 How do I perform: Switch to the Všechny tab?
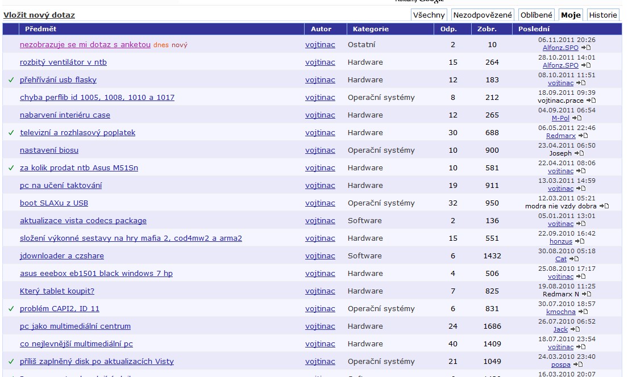tap(429, 15)
